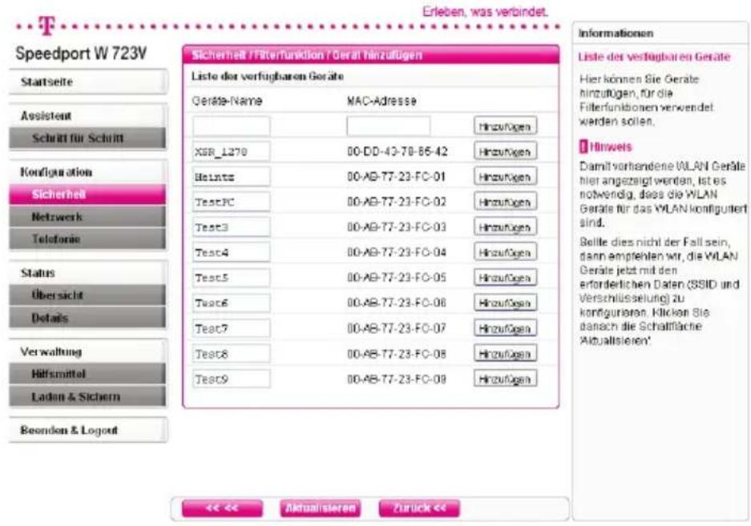
Task: Open the Startseite menu item
Action: [x=88, y=82]
